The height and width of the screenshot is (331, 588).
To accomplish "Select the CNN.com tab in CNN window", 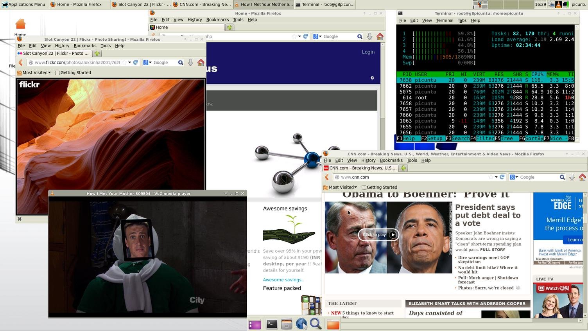I will pyautogui.click(x=360, y=168).
